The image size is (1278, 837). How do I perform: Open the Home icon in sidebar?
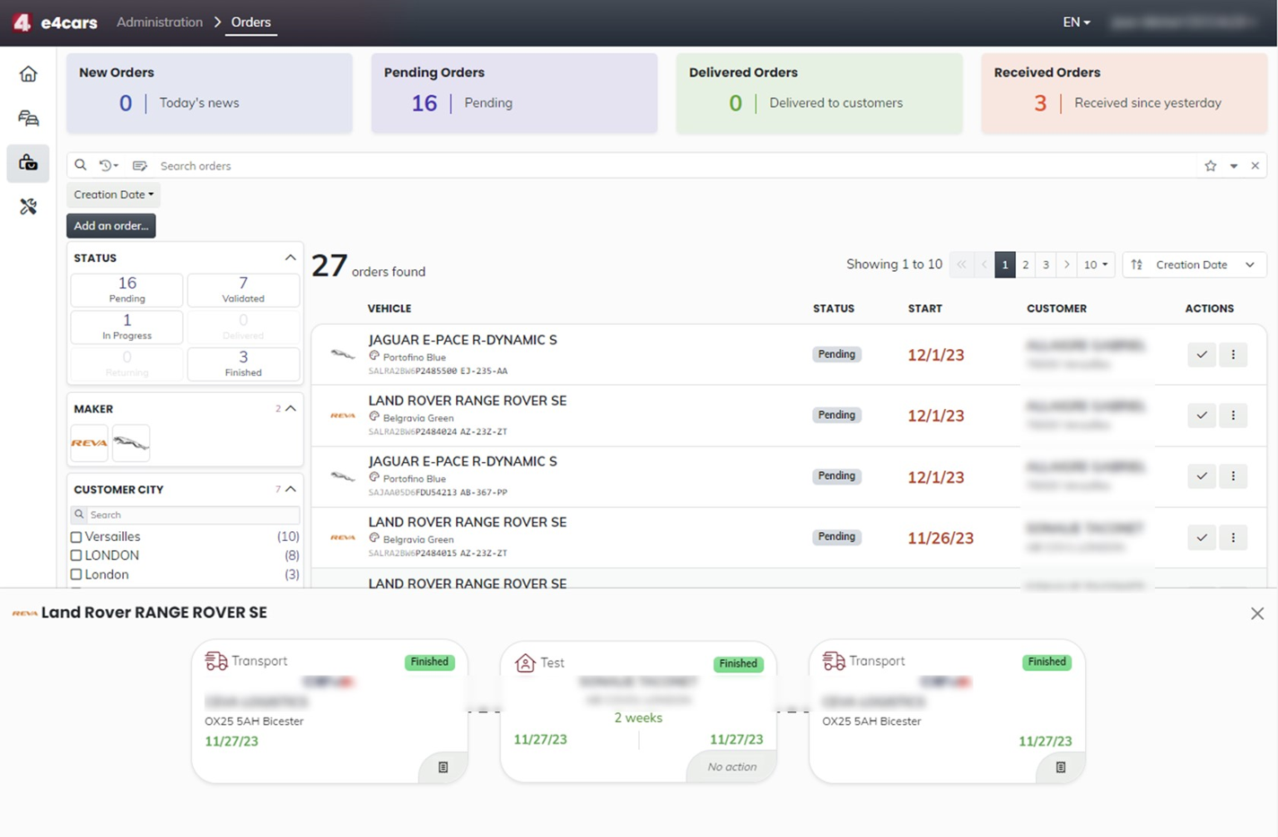28,74
